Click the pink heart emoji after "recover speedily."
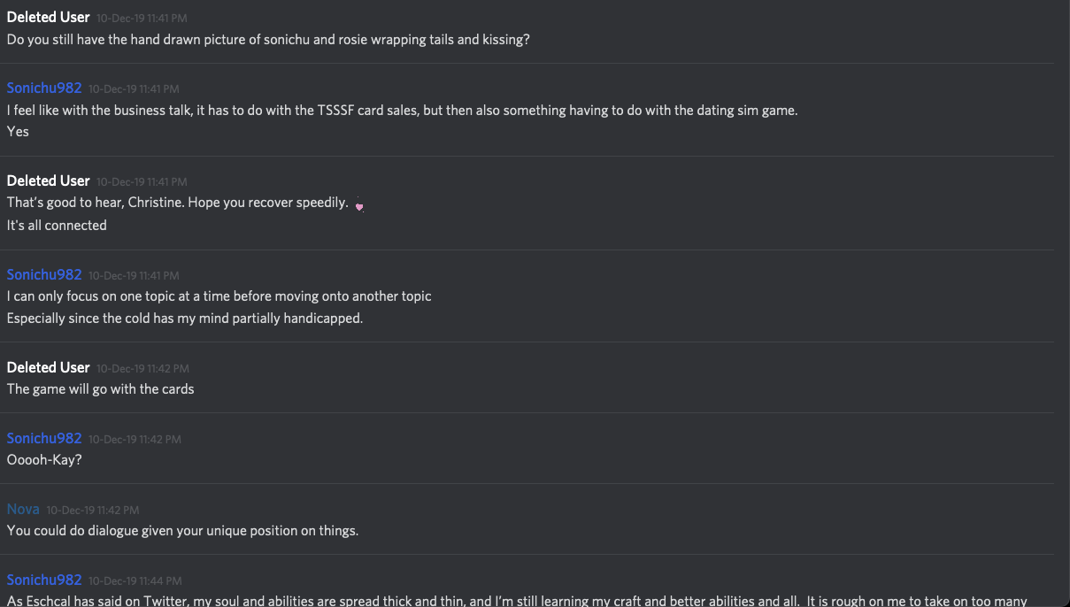 [x=359, y=206]
